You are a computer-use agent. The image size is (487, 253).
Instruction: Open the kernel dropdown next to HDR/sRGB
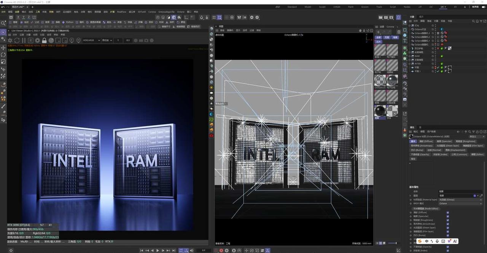[107, 40]
